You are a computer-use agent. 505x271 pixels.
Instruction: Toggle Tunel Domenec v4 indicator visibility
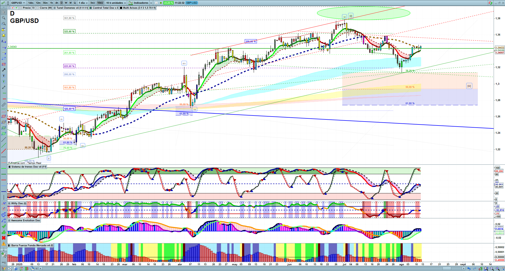[55, 8]
